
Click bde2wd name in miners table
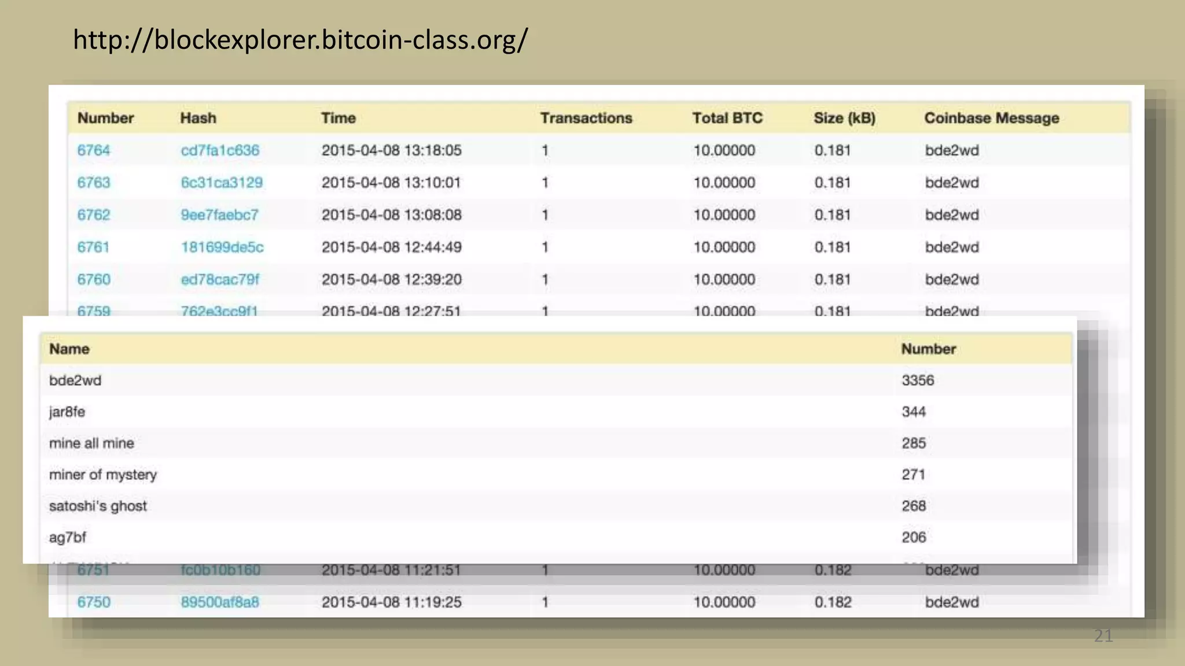[75, 380]
